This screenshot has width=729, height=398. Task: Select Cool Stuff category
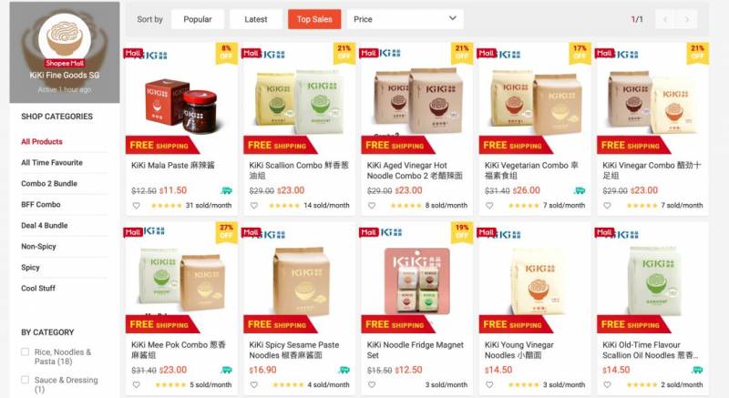coord(38,289)
